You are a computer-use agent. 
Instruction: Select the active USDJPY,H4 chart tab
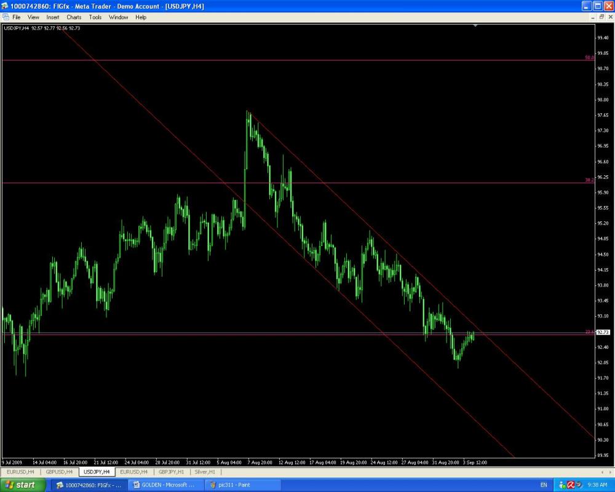coord(97,472)
